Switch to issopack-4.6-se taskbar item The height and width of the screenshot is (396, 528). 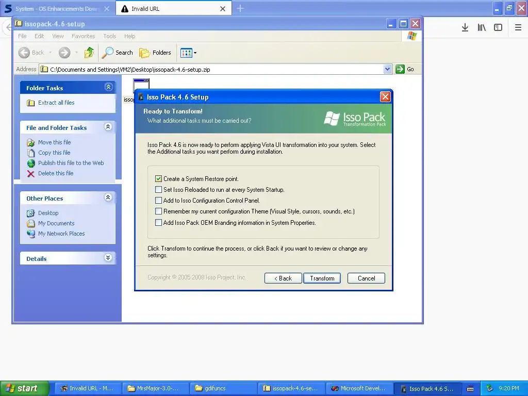[x=291, y=388]
